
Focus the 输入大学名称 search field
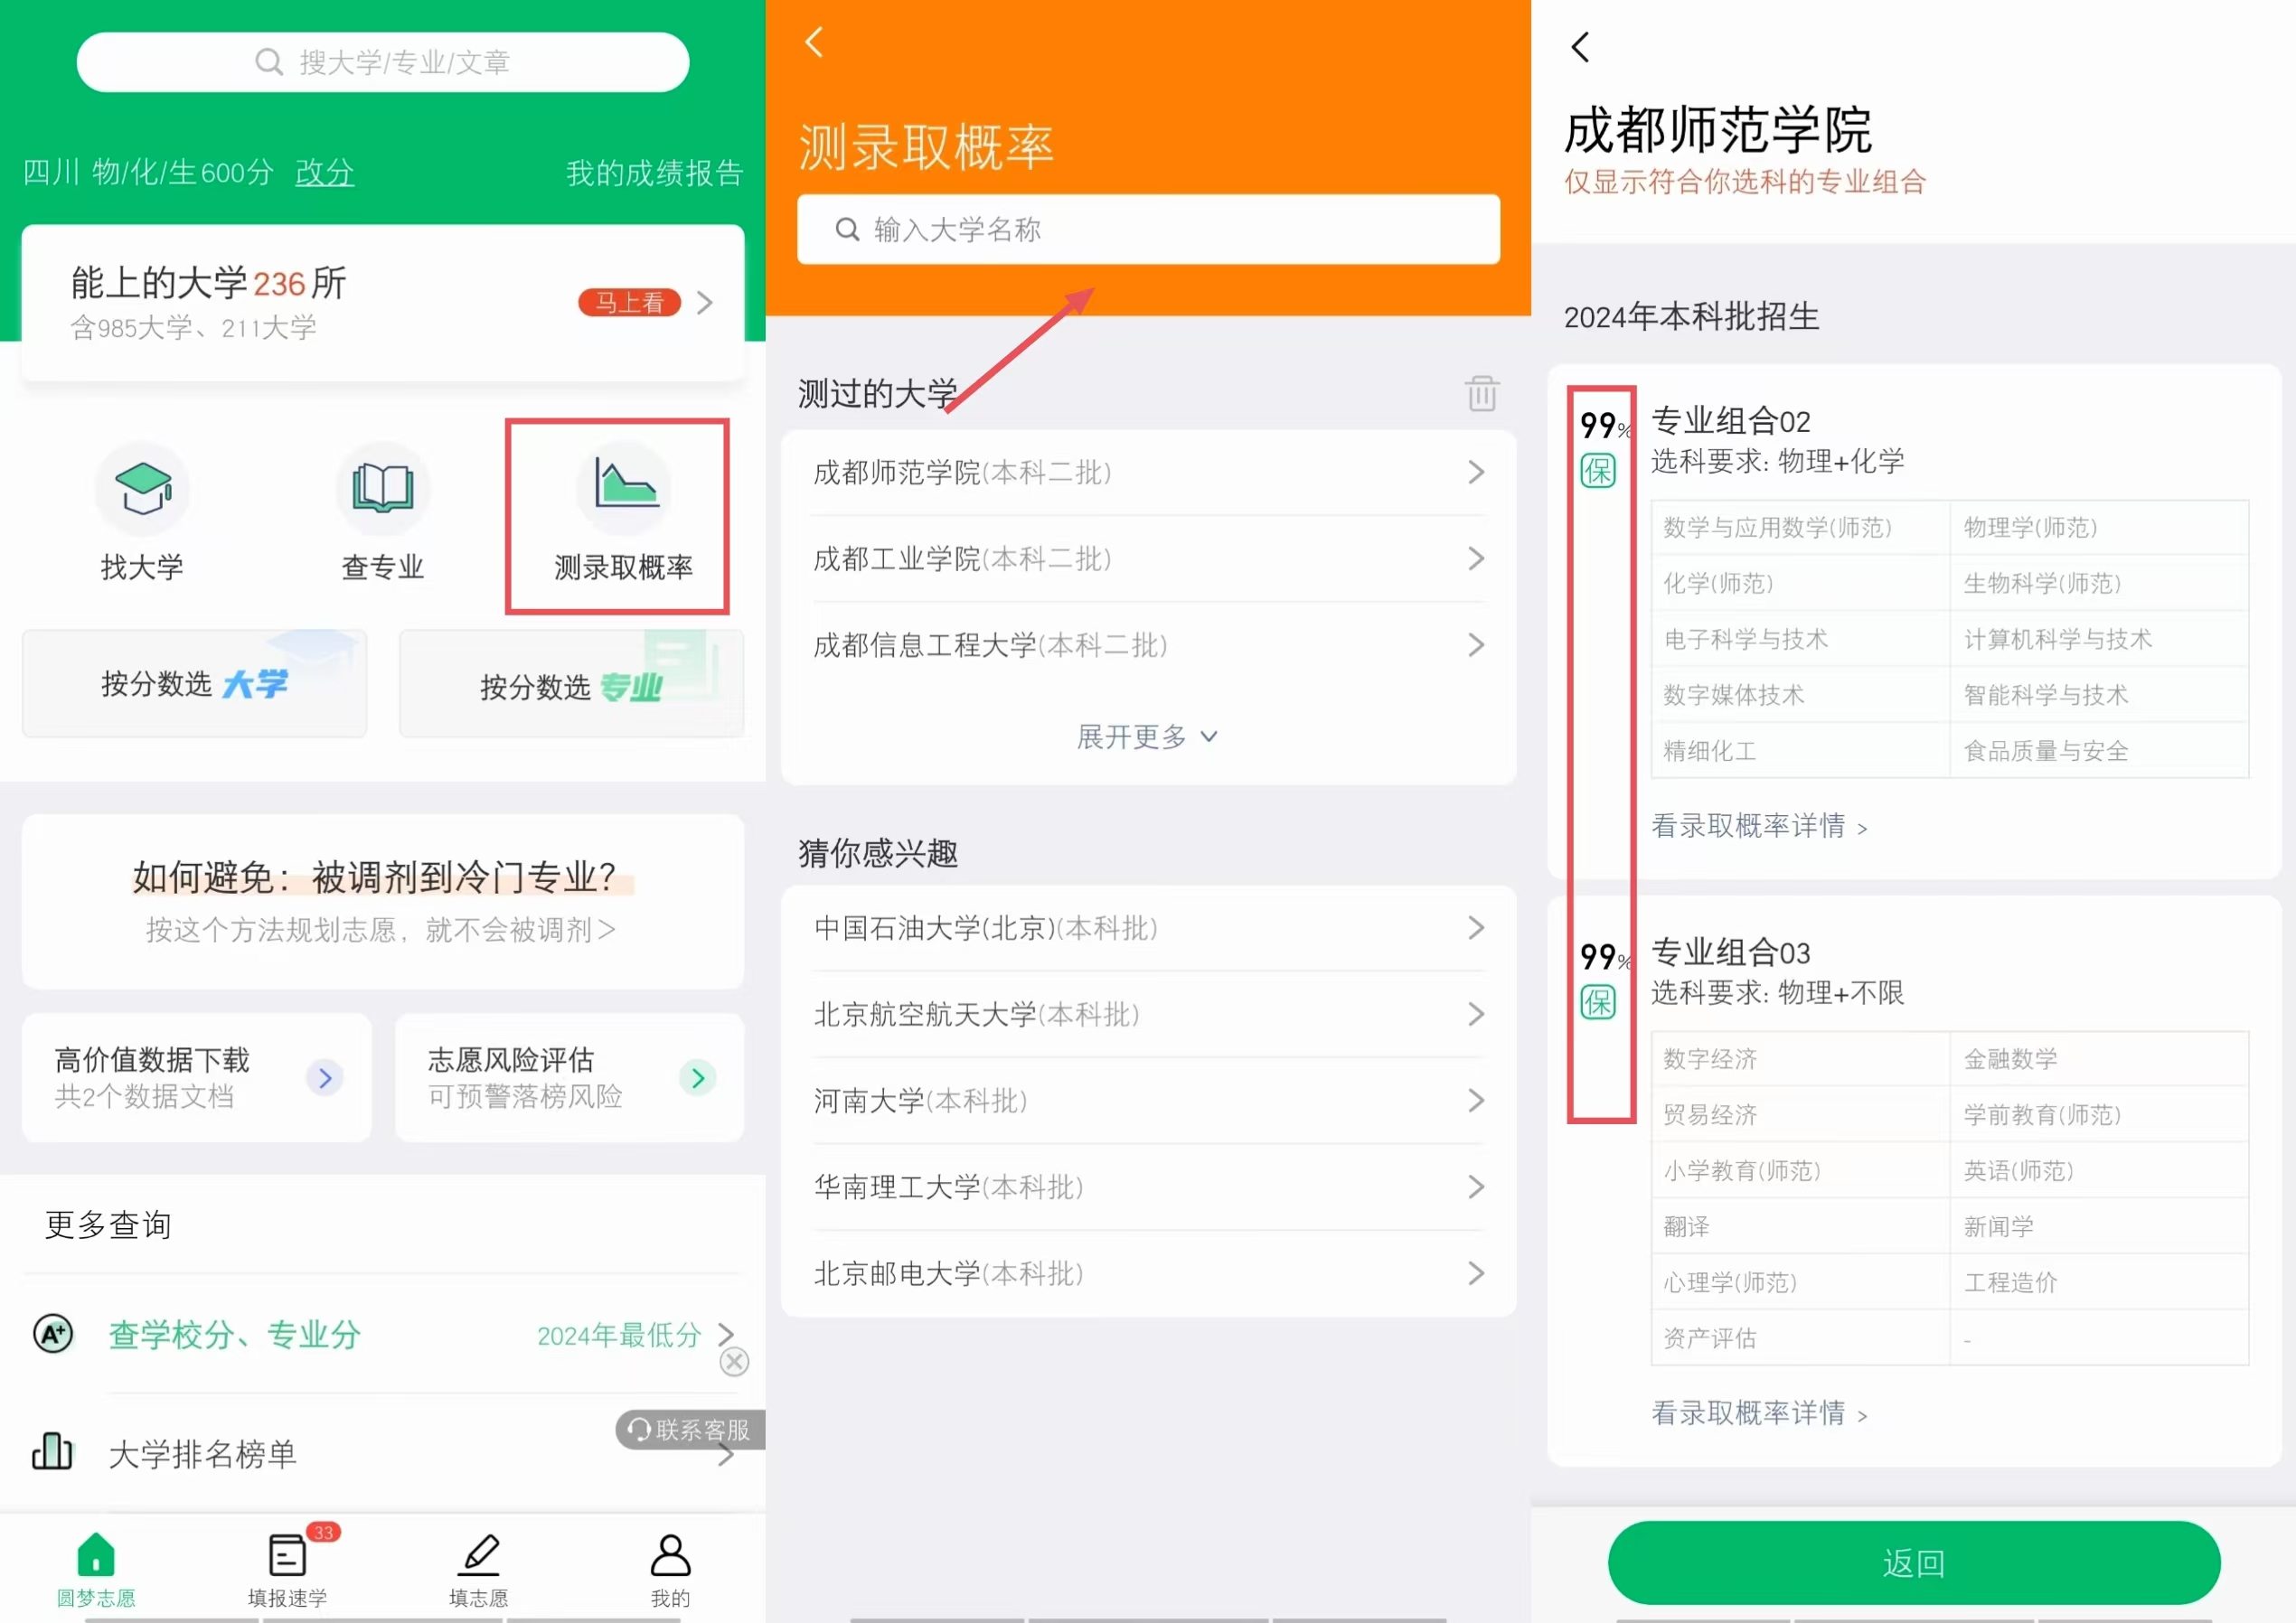[x=1147, y=230]
